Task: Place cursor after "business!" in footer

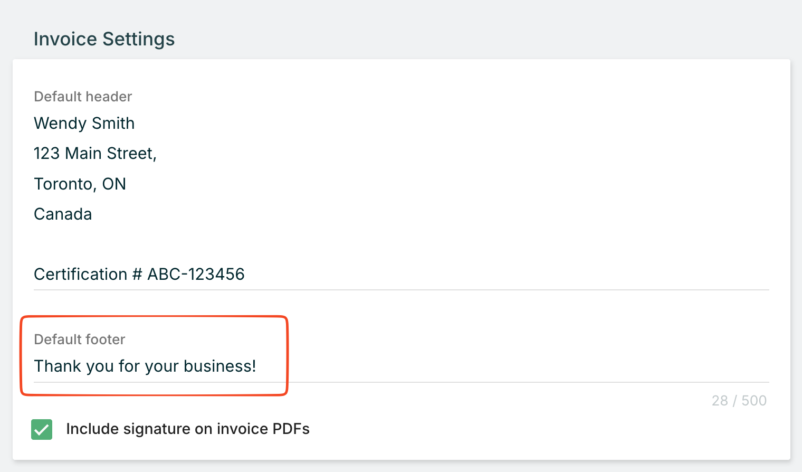Action: click(x=257, y=366)
